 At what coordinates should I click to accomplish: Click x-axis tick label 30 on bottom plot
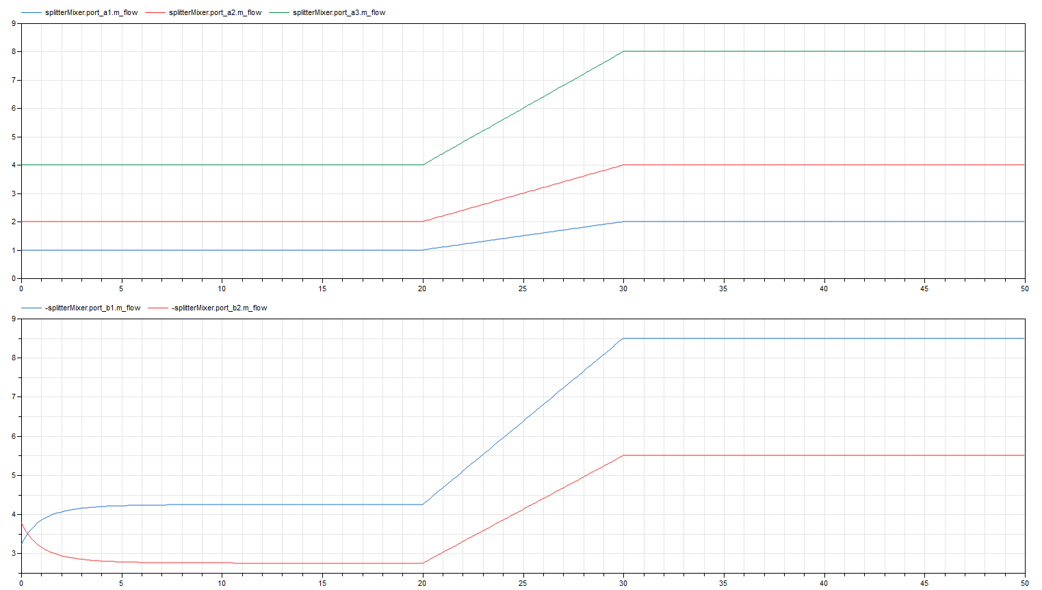(x=623, y=583)
